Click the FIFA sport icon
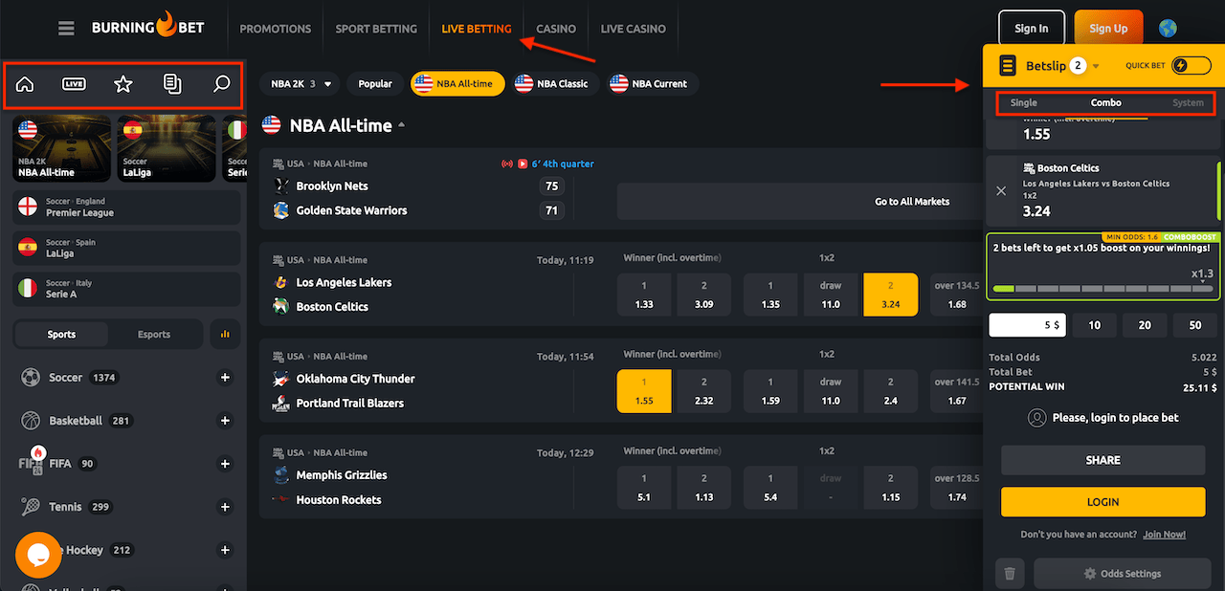Screen dimensions: 1225x591 point(32,463)
